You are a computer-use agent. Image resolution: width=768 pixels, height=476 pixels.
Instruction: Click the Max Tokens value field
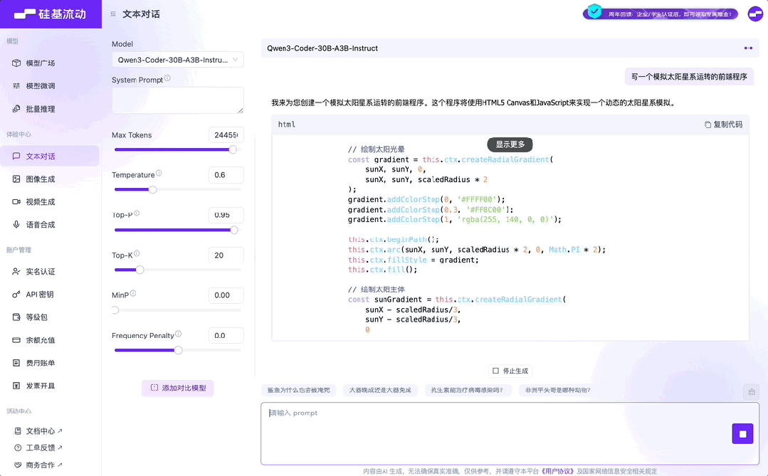(x=226, y=135)
